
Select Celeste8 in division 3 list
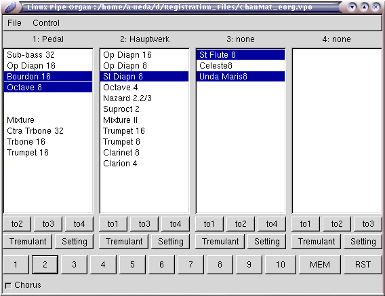(241, 66)
